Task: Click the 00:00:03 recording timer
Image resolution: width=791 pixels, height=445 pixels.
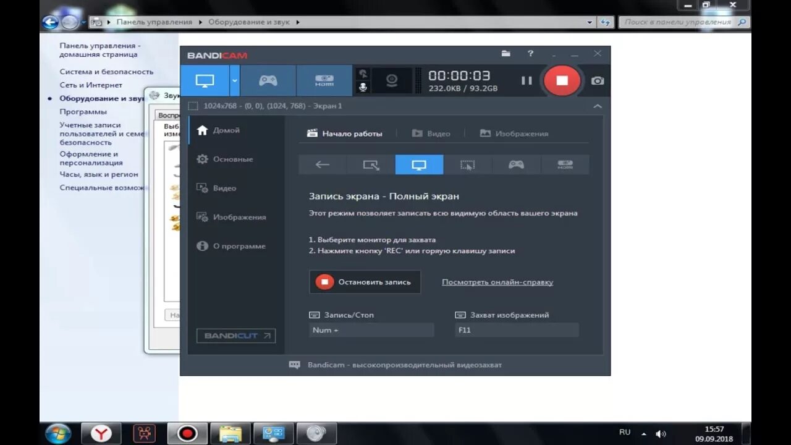Action: (x=459, y=75)
